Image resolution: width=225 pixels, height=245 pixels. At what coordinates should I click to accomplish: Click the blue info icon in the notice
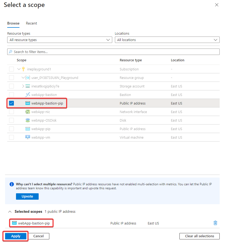[12, 184]
